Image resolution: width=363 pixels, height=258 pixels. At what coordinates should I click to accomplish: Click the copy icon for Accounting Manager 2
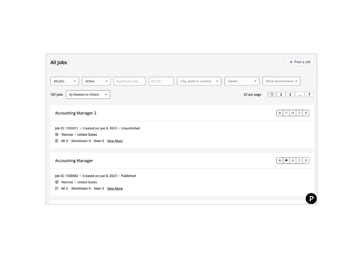tap(306, 113)
